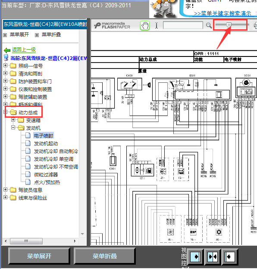Click the view control left-arrow icon
Viewport: 257px width, 269px height.
(230, 256)
